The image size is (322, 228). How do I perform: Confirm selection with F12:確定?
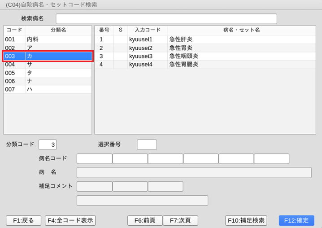click(296, 220)
